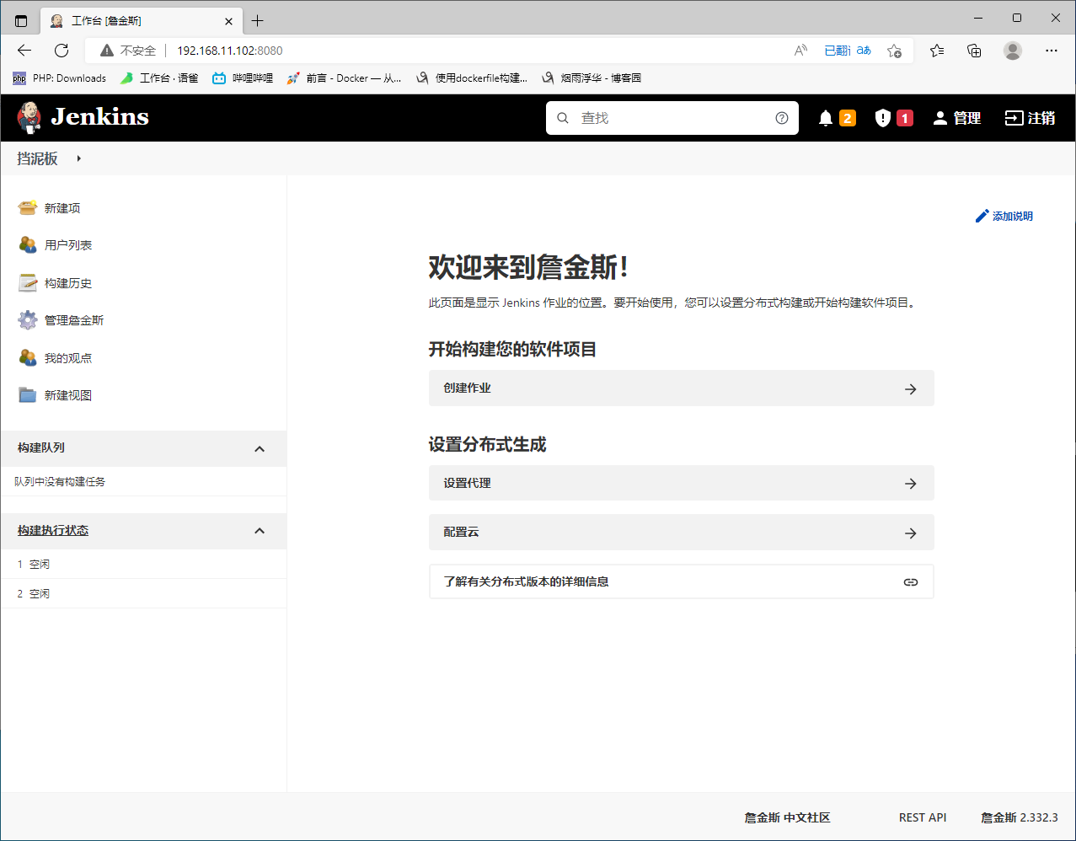Open the browser collections icon

pyautogui.click(x=975, y=51)
